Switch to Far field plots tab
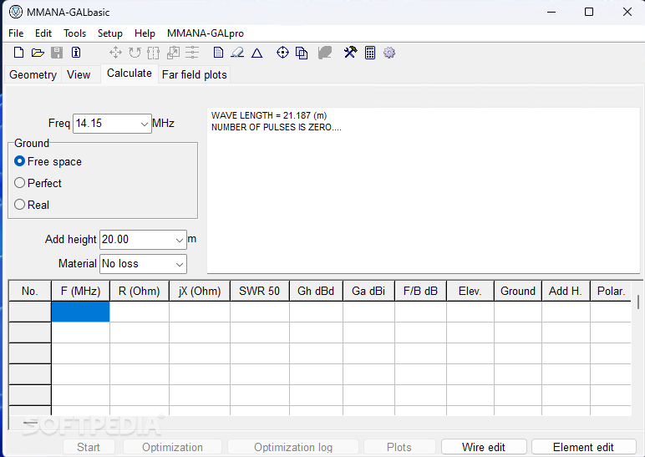This screenshot has width=645, height=457. point(194,75)
